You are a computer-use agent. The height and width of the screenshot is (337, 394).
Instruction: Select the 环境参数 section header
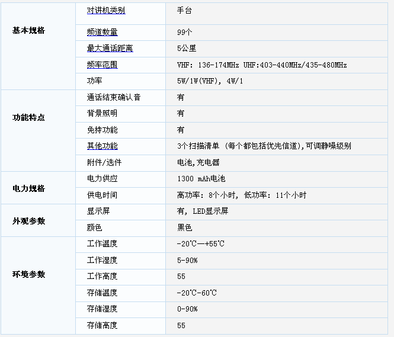pos(28,274)
